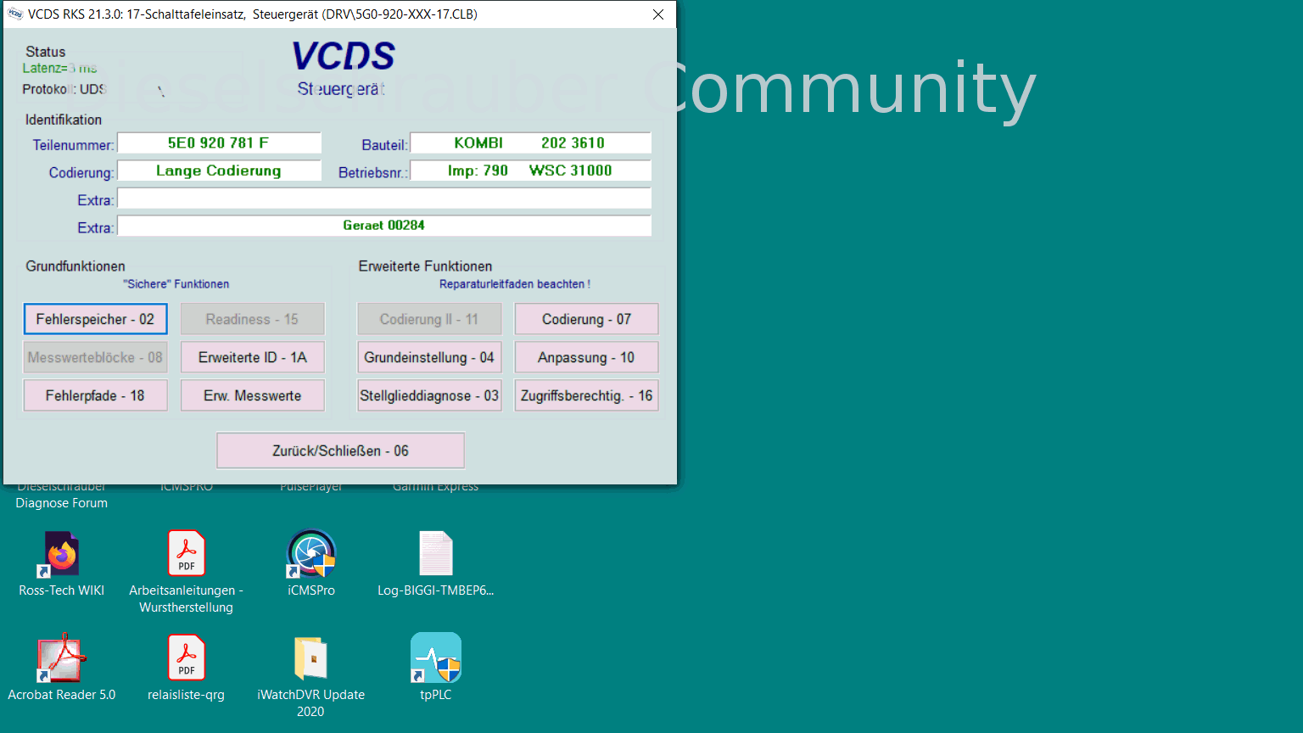Select Dieselschrauber Diagnose Forum desktop label
Viewport: 1303px width, 733px height.
[x=62, y=495]
